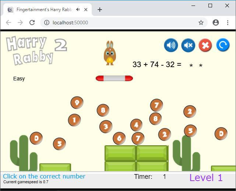Go back using the browser back arrow

pyautogui.click(x=8, y=22)
